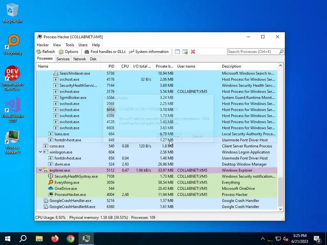The image size is (327, 245).
Task: Open the Hacker menu
Action: 42,45
